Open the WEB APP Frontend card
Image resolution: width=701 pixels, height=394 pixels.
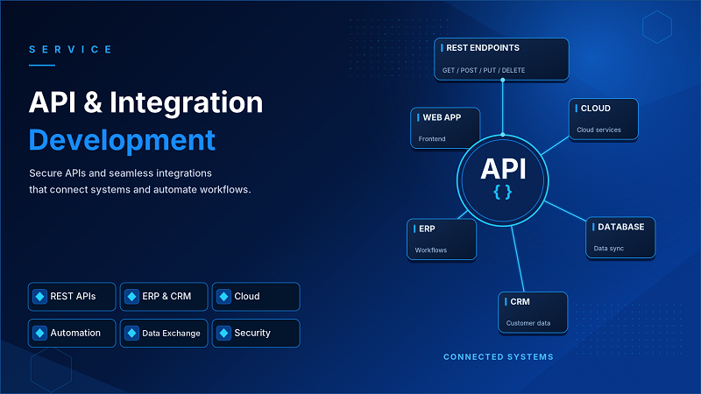click(x=445, y=128)
